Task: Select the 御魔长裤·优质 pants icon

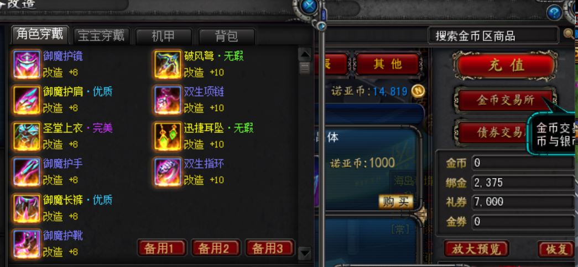Action: [27, 209]
